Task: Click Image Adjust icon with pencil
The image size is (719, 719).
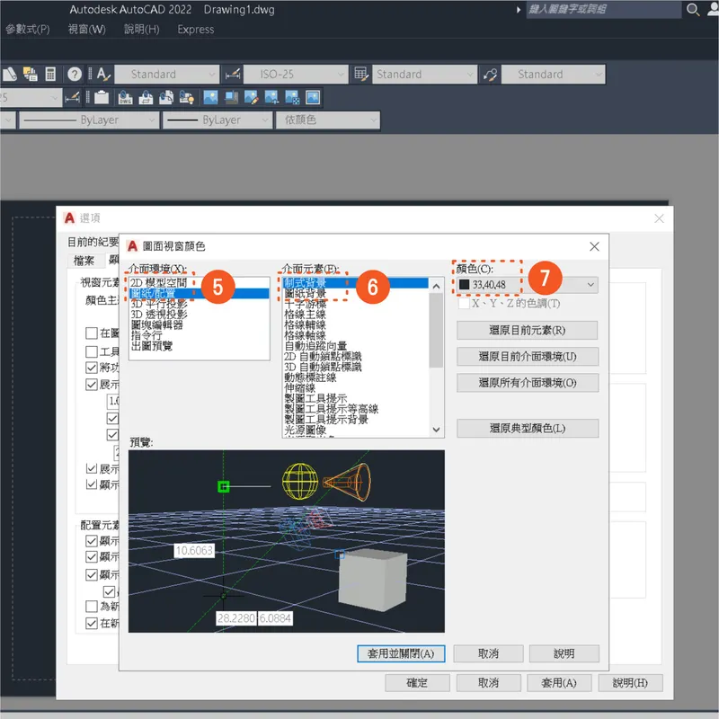Action: [x=252, y=97]
